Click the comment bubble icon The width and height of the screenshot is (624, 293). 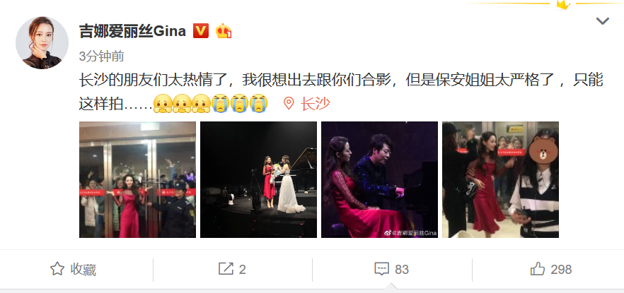pos(381,269)
